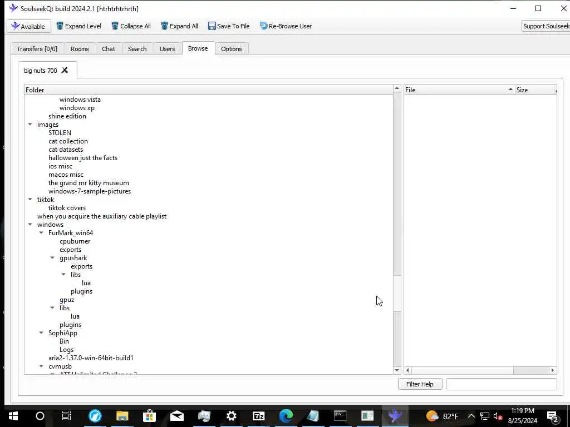Switch to the Chat tab
570x427 pixels.
(109, 49)
